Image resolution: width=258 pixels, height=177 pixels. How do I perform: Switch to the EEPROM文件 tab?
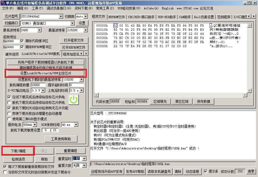pyautogui.click(x=117, y=17)
